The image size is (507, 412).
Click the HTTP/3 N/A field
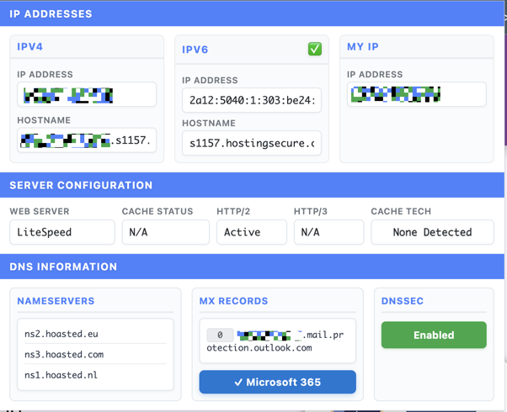[x=328, y=232]
